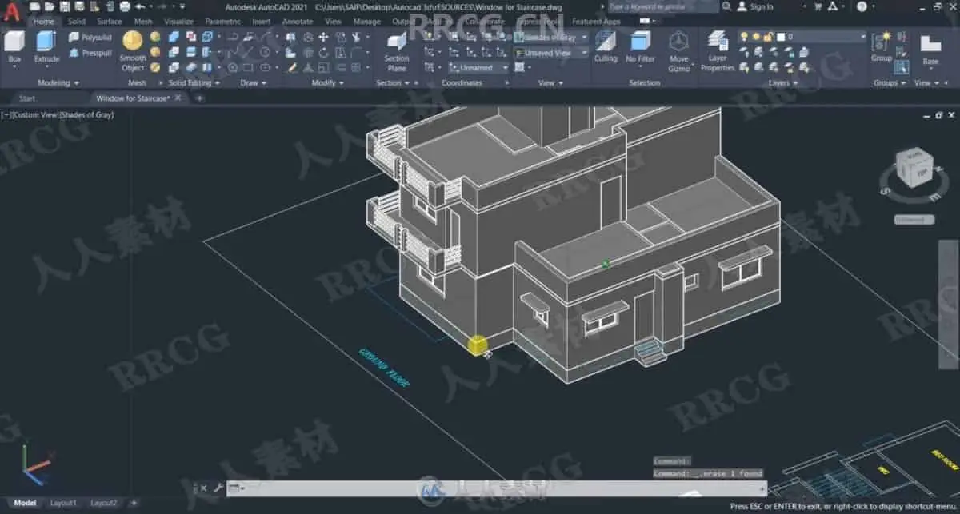Switch to the Start drawing tab

click(27, 98)
